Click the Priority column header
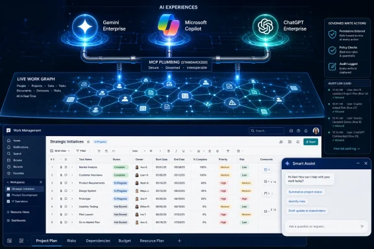Viewport: 374px width, 249px height. pyautogui.click(x=223, y=160)
